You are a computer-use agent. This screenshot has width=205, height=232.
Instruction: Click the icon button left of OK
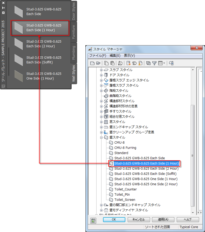tap(93, 221)
